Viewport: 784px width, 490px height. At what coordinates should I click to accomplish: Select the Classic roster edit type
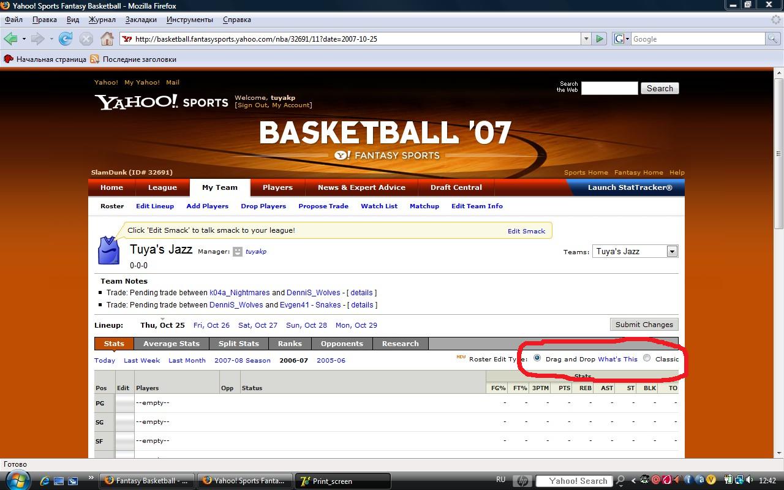647,358
